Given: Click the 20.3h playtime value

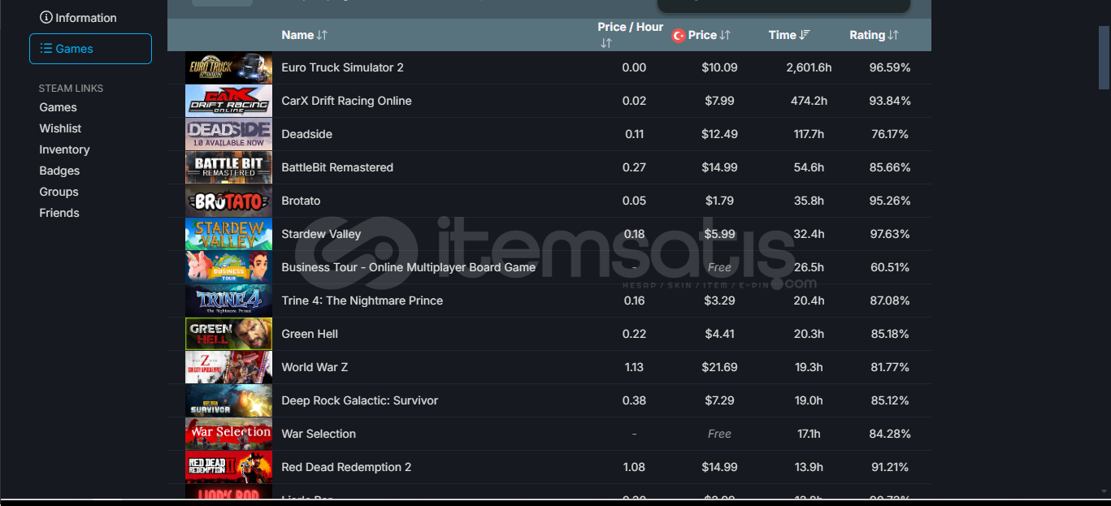Looking at the screenshot, I should [x=809, y=334].
